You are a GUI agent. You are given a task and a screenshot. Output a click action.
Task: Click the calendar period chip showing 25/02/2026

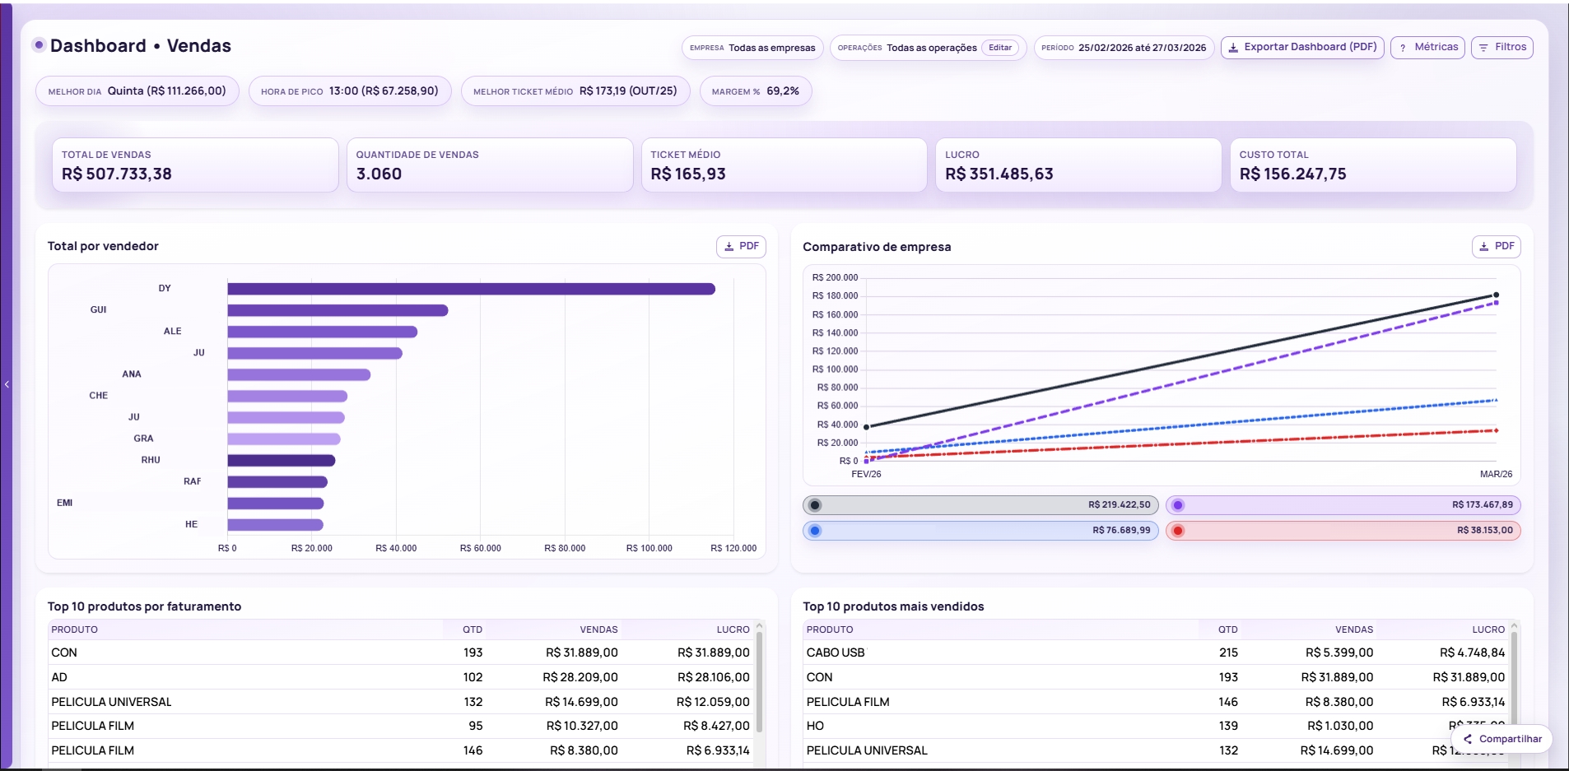point(1124,48)
